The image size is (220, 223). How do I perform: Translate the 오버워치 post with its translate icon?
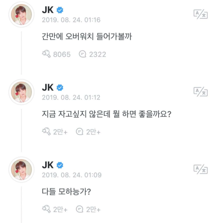click(201, 14)
